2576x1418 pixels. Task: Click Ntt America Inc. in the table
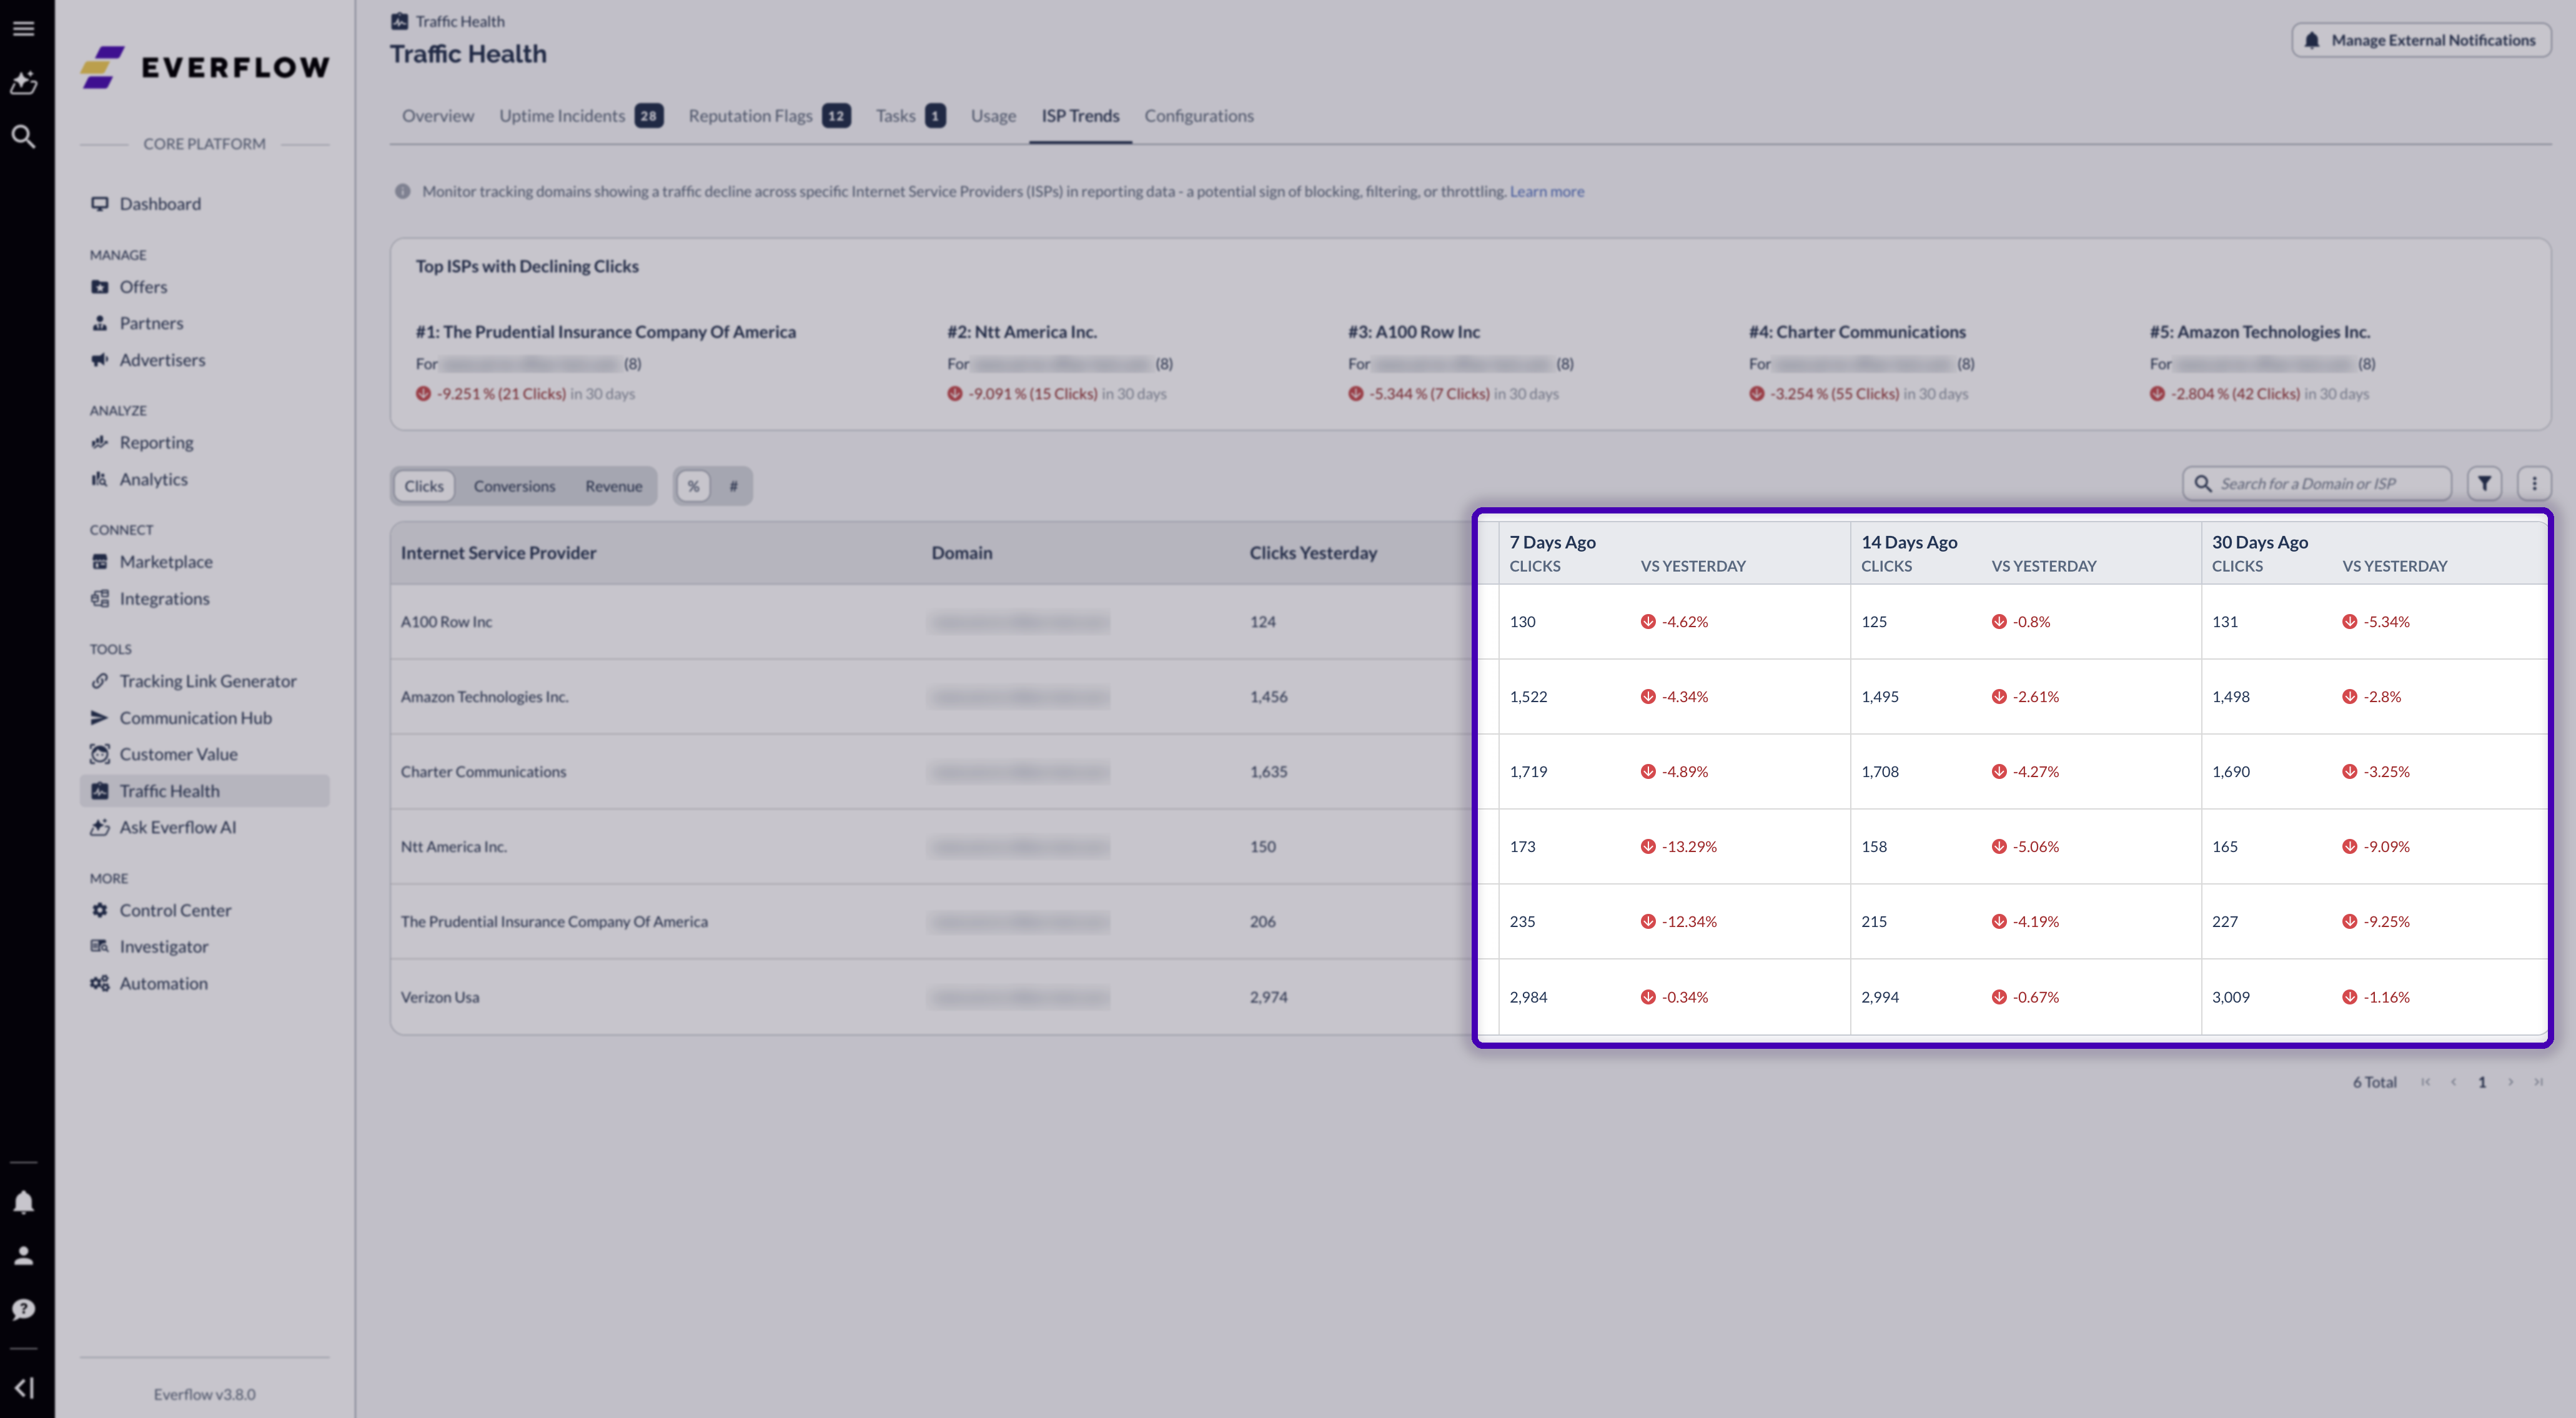[454, 847]
